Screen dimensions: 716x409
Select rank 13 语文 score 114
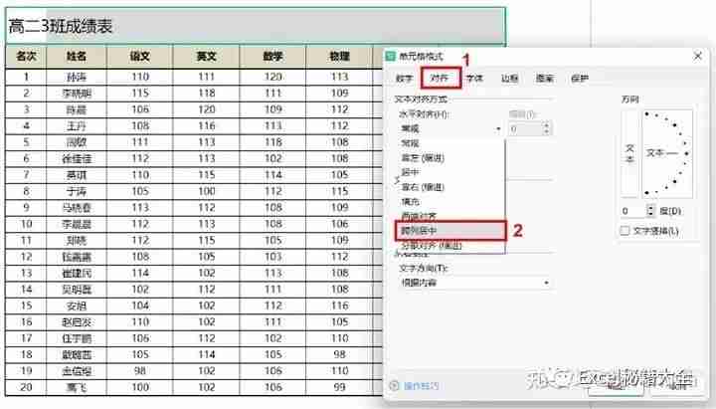[140, 274]
